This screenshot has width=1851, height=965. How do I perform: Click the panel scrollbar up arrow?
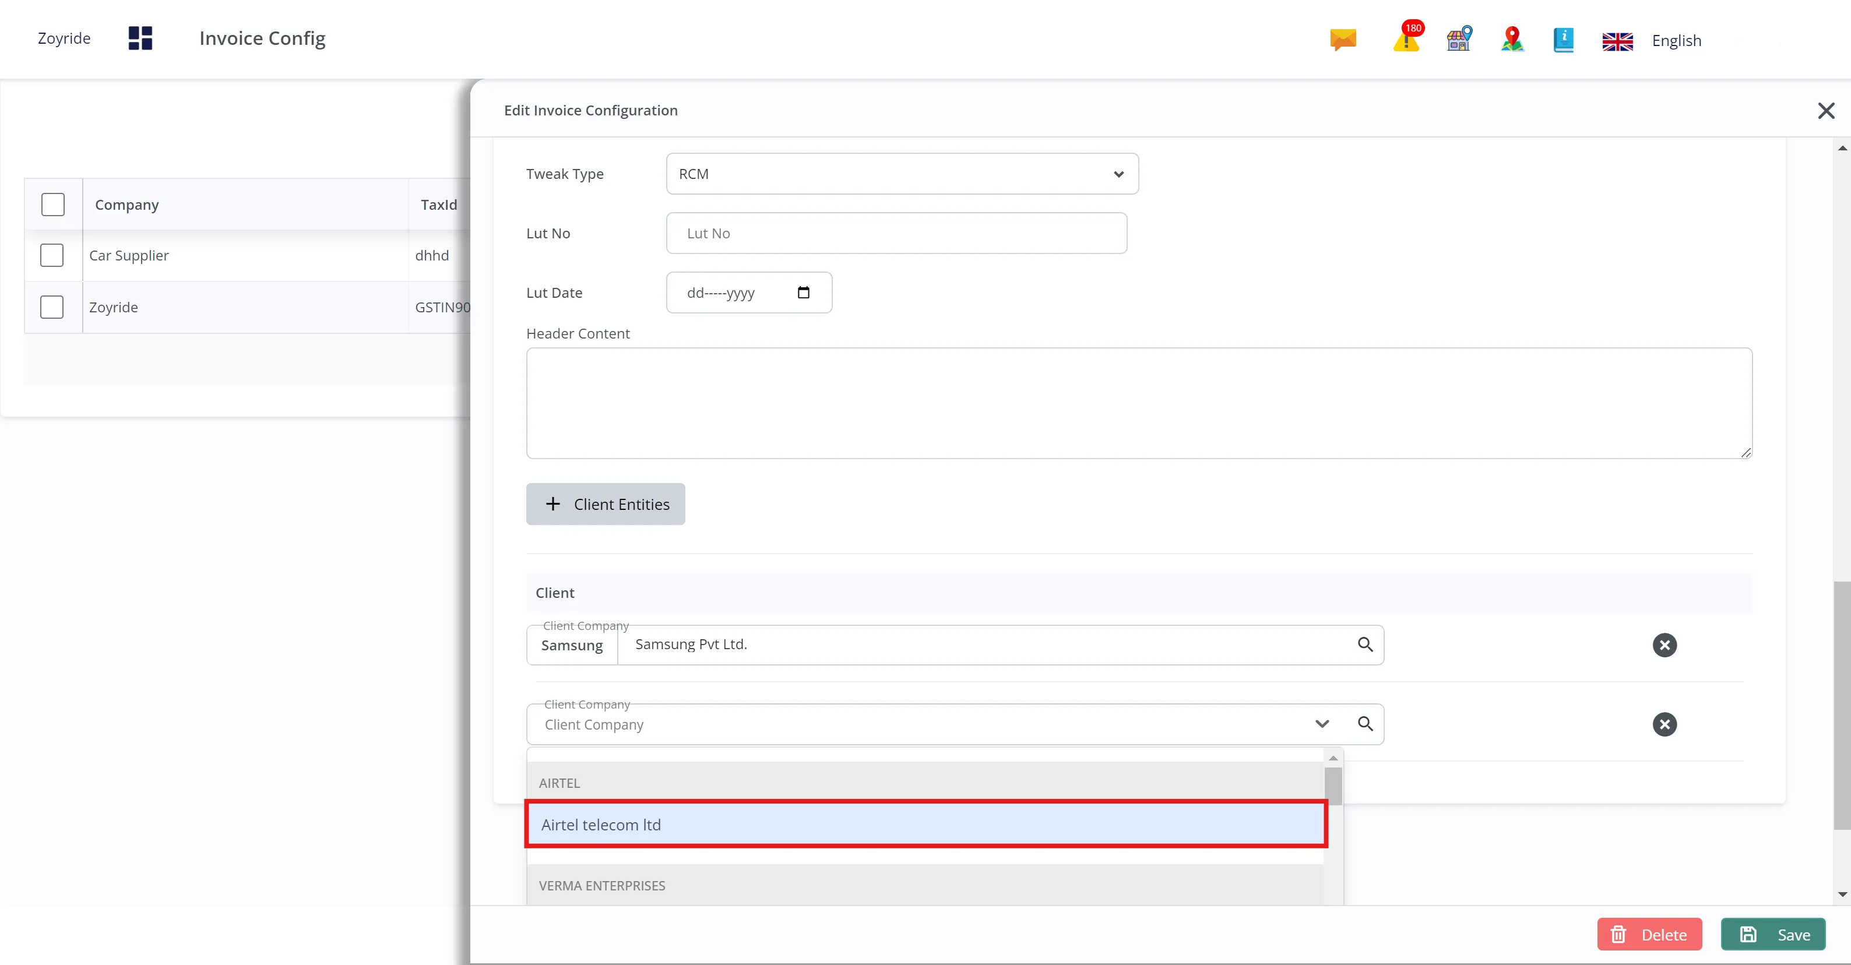(x=1842, y=148)
